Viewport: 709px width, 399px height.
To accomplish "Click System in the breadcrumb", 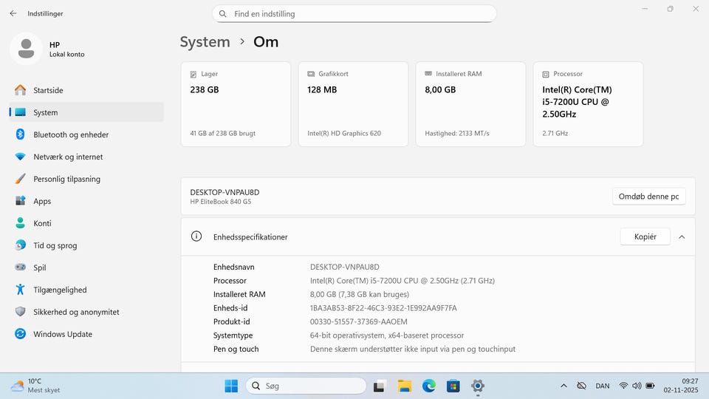I will click(205, 42).
